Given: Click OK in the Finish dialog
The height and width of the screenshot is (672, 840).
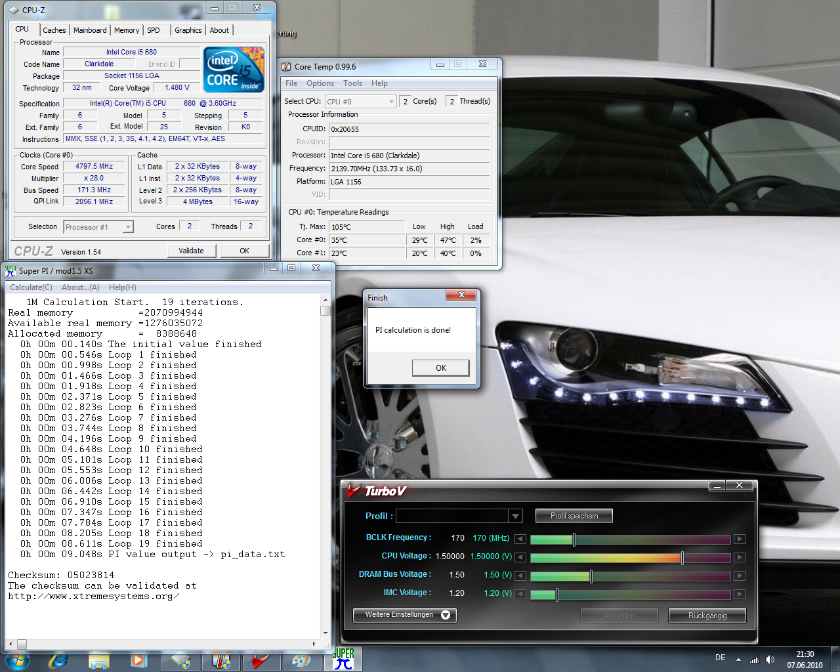Looking at the screenshot, I should point(440,367).
